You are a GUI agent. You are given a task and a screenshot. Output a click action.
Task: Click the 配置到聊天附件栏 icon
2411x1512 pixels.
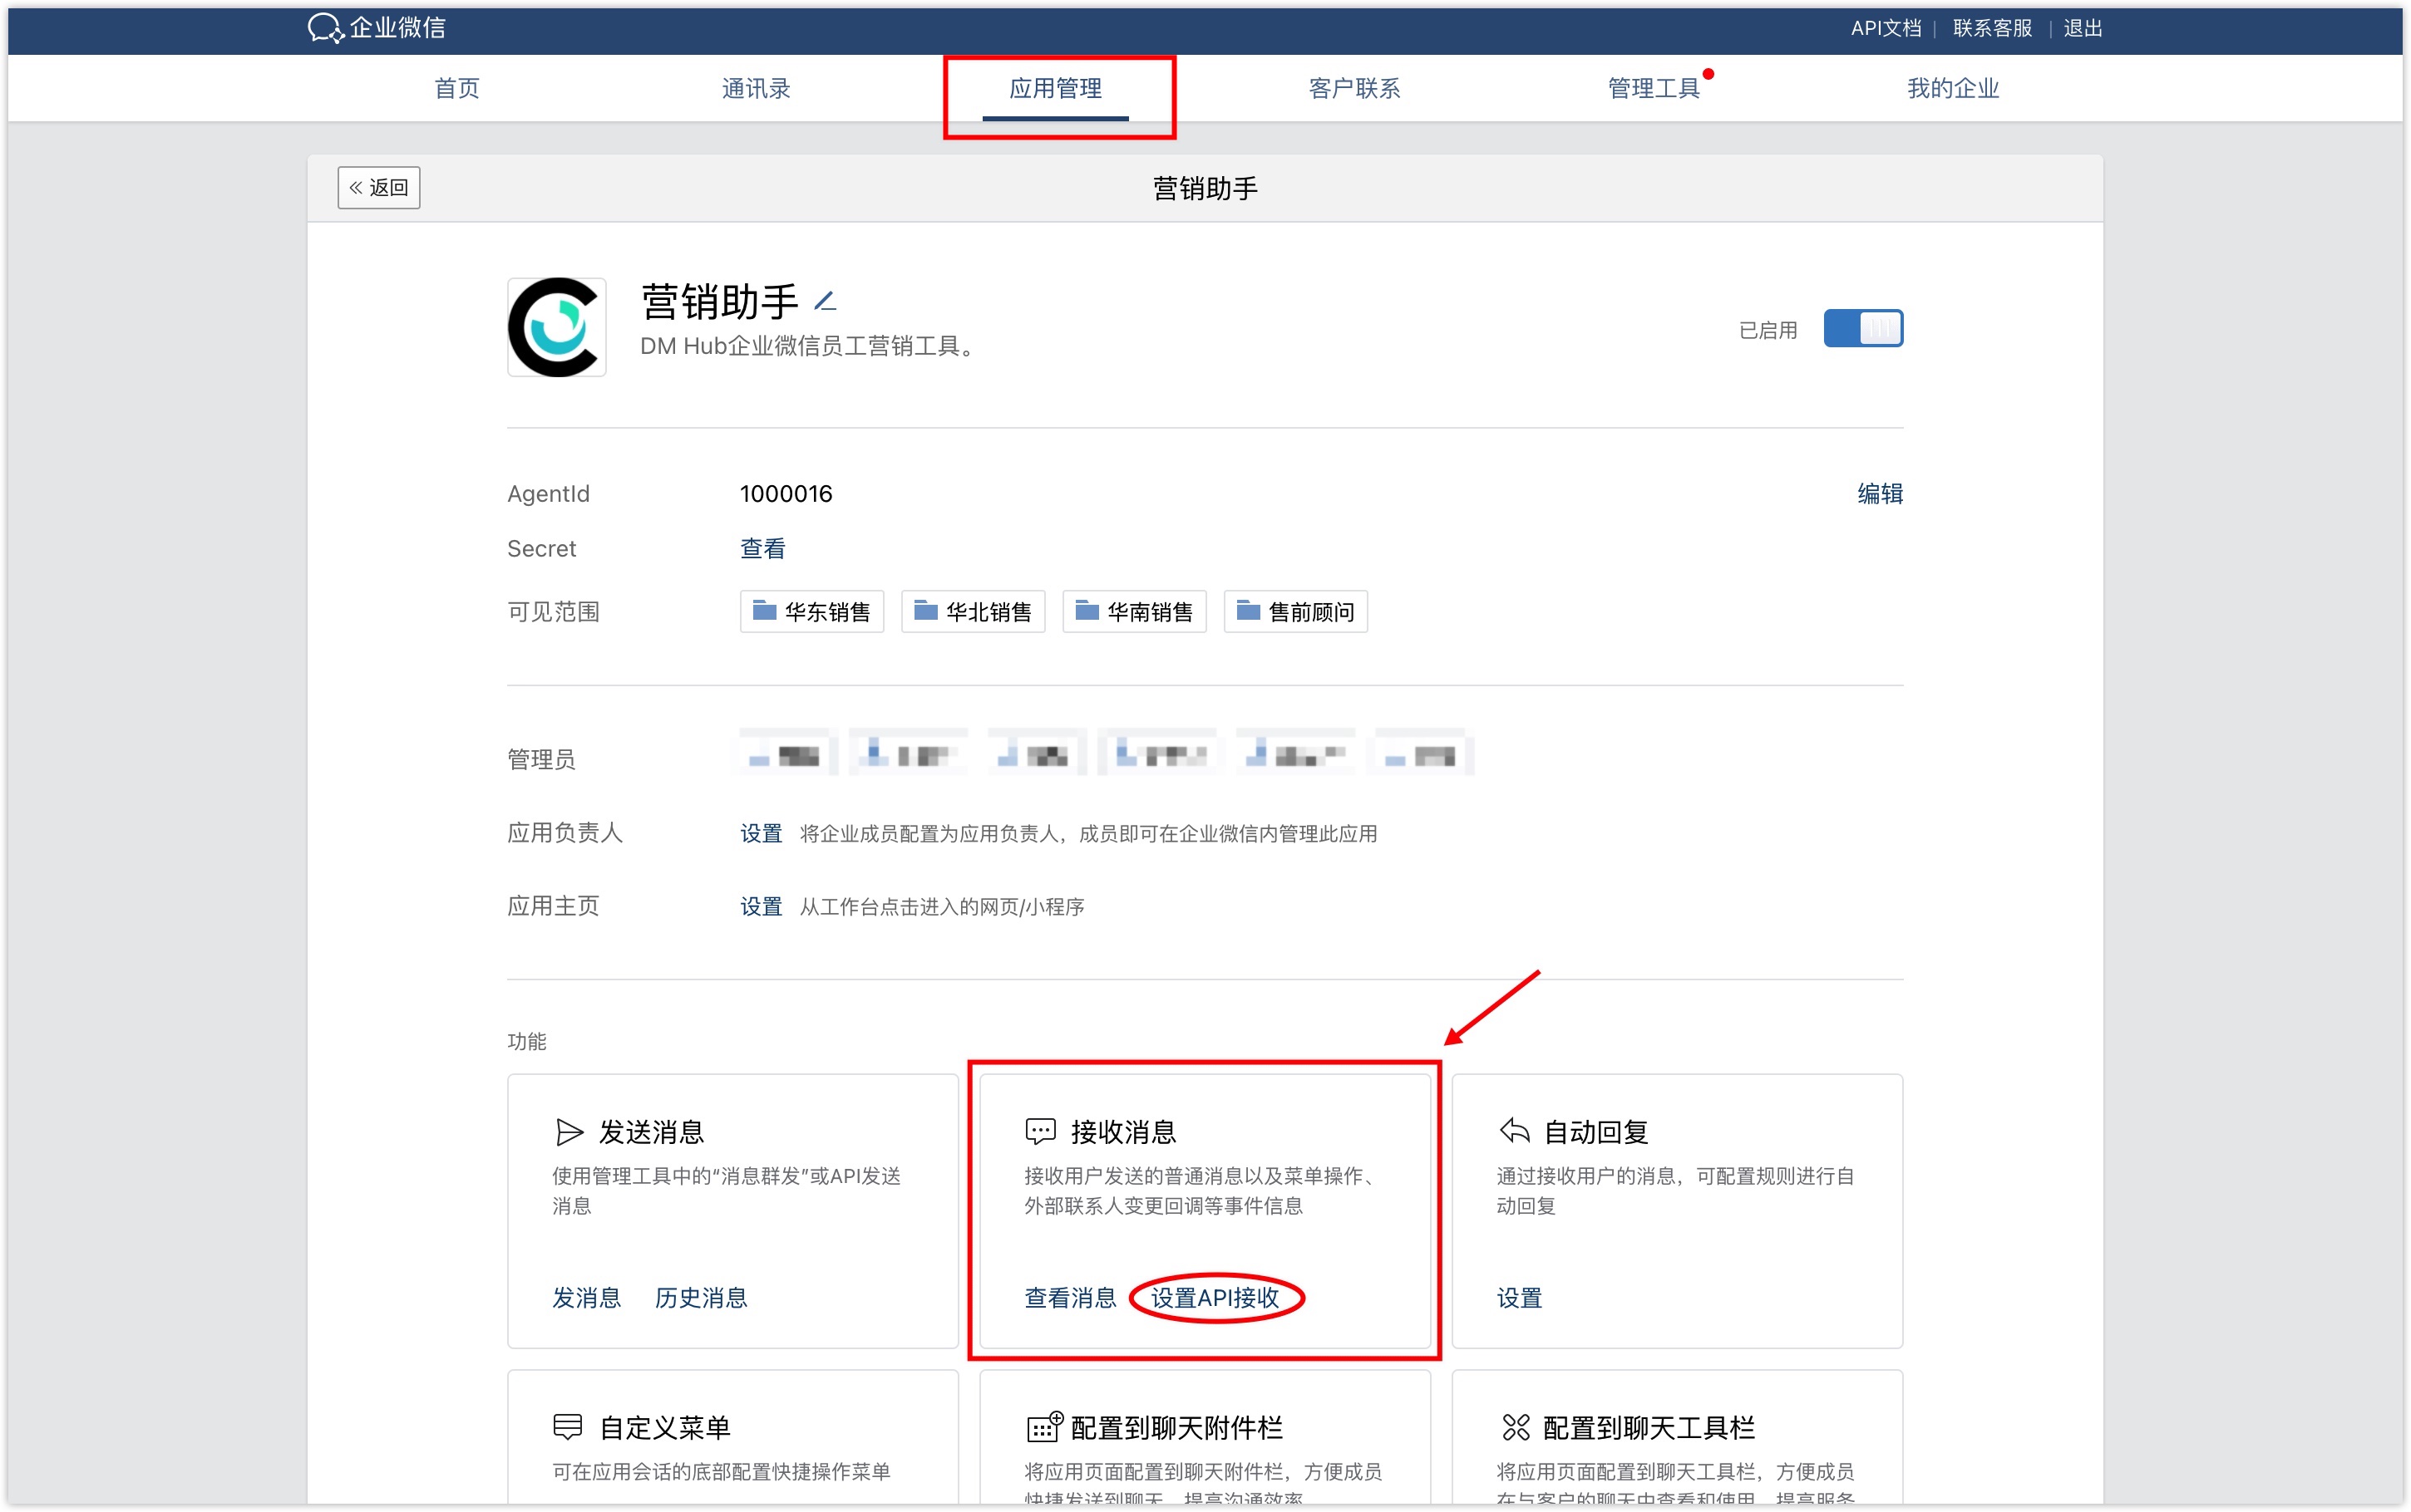(1043, 1427)
